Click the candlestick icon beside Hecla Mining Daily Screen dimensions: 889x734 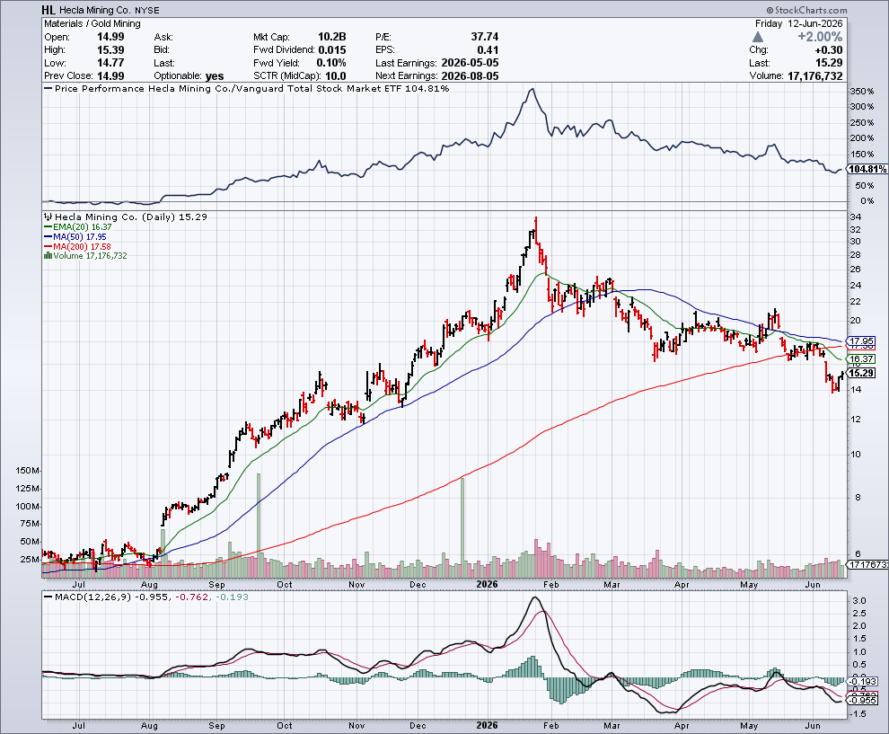coord(48,217)
